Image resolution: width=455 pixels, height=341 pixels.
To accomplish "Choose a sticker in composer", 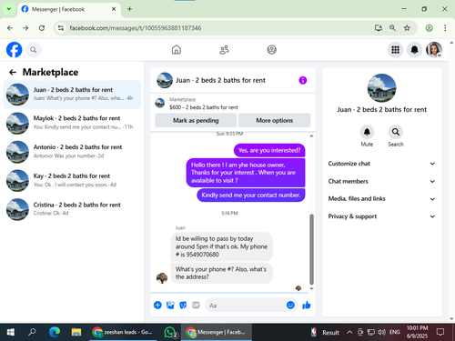I will (183, 305).
